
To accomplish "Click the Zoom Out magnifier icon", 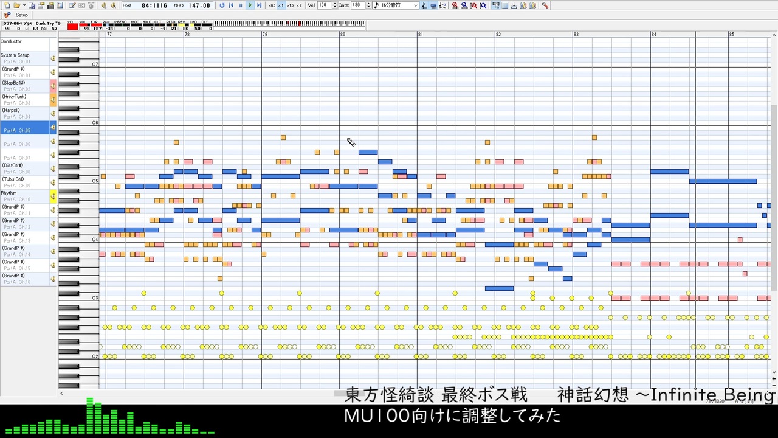I will [x=464, y=5].
